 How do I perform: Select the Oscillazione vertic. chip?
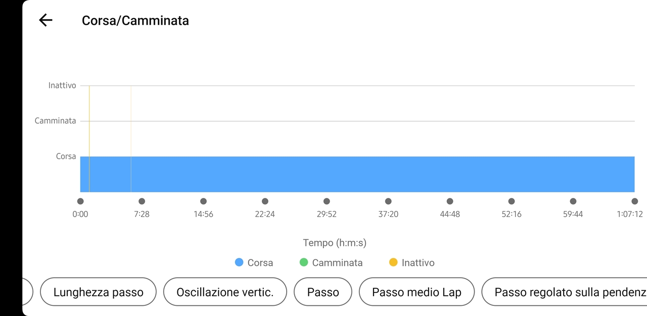pyautogui.click(x=225, y=292)
